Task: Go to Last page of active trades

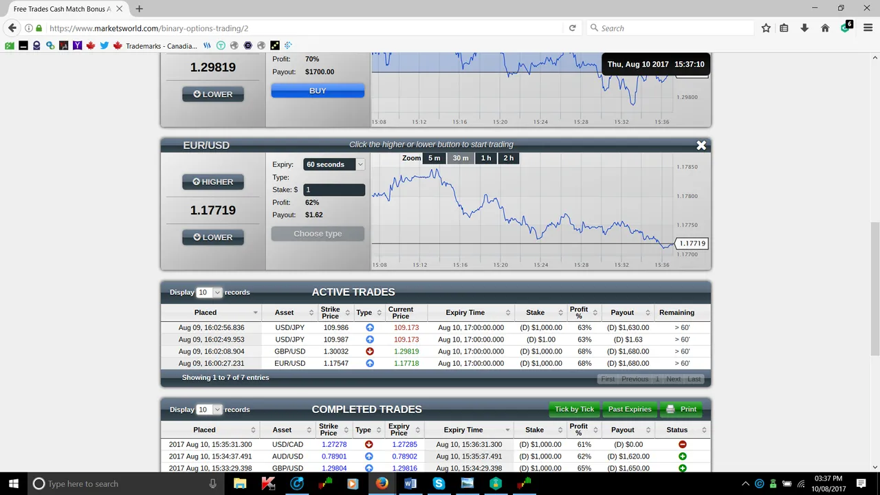Action: [x=694, y=379]
